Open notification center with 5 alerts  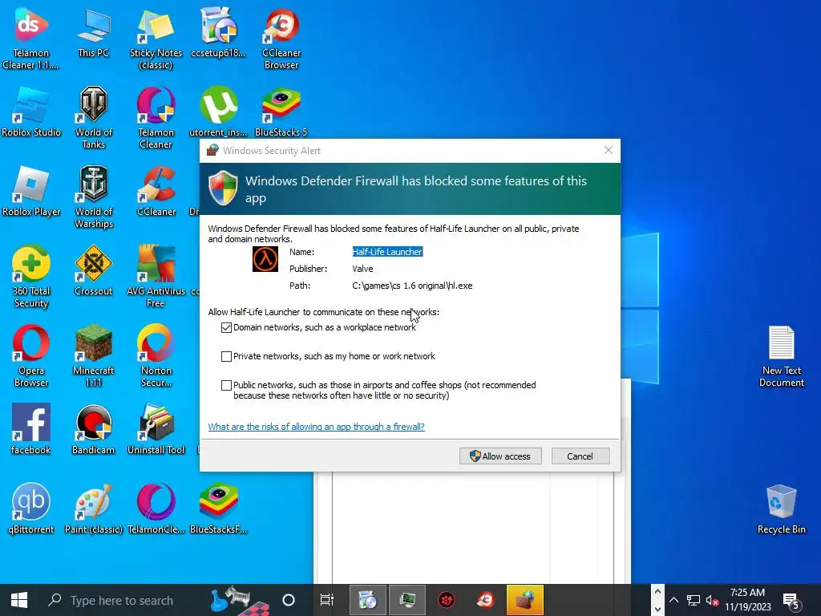click(x=791, y=600)
